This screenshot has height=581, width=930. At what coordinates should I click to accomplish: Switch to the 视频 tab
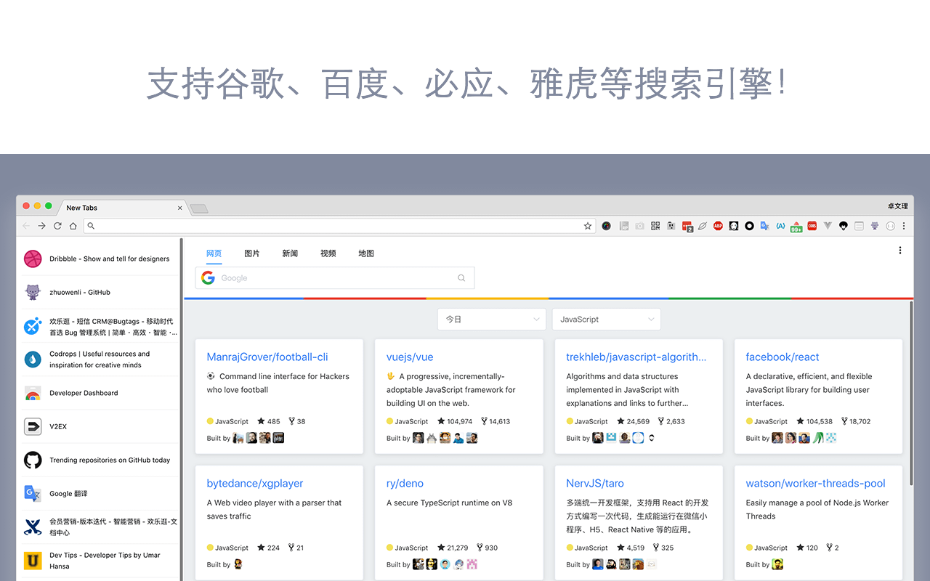click(328, 253)
